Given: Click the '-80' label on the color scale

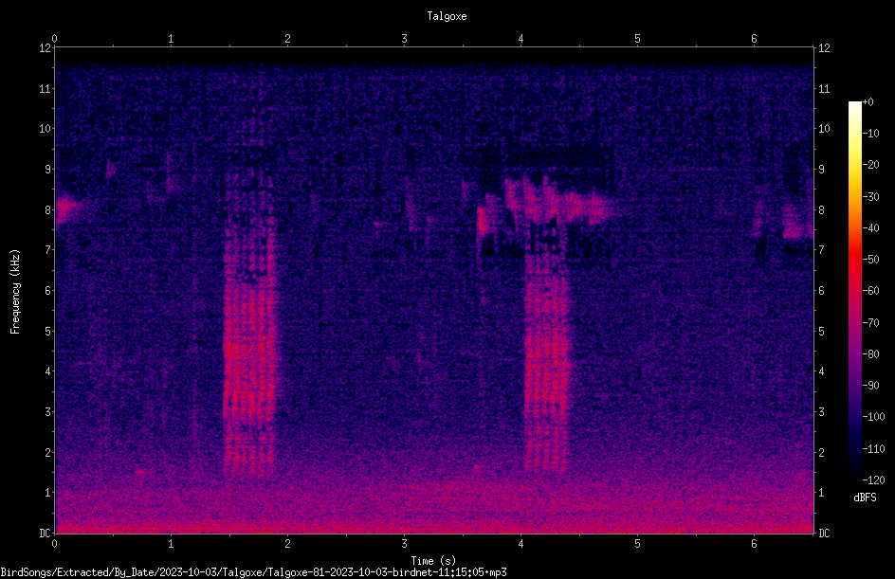Looking at the screenshot, I should pos(870,353).
